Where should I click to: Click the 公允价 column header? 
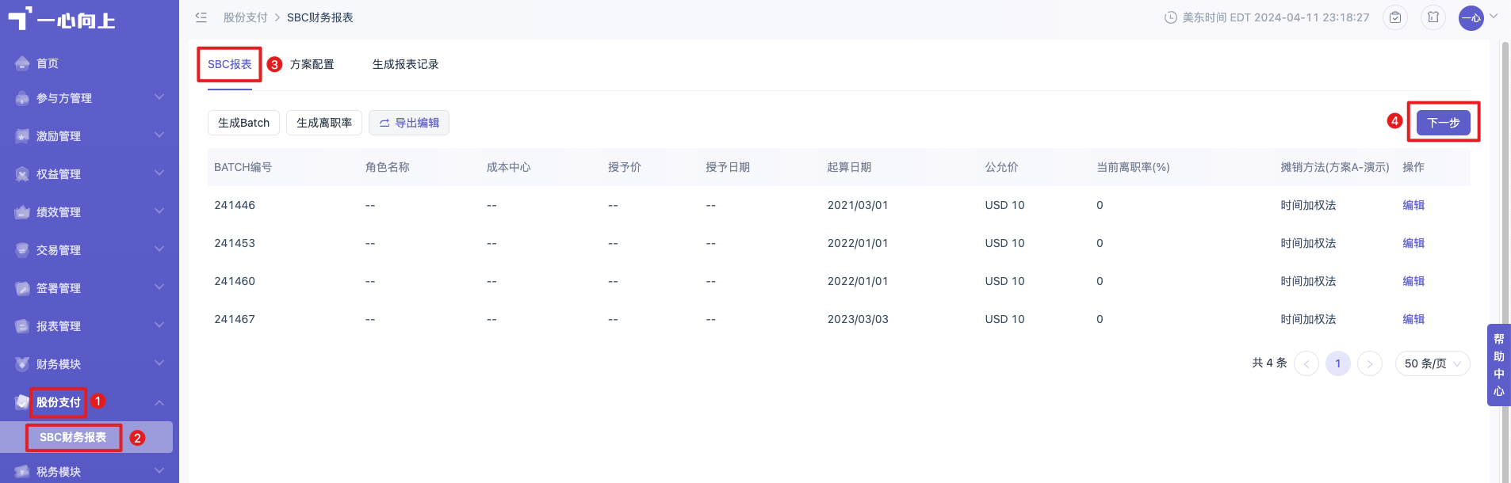(x=1002, y=167)
